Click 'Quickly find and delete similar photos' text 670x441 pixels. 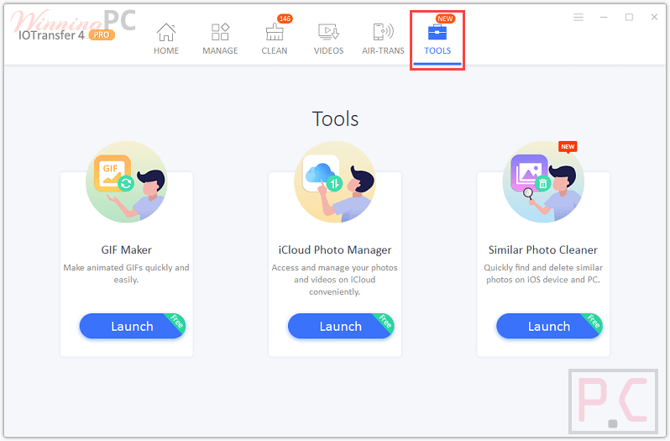click(x=543, y=274)
